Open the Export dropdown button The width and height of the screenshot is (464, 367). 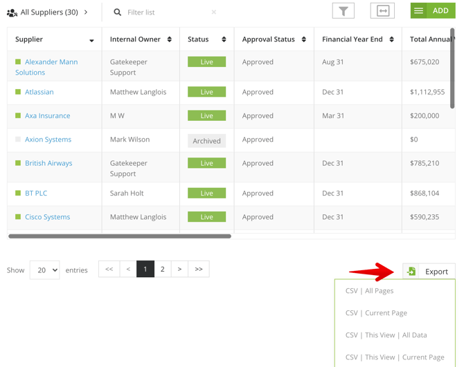click(429, 272)
